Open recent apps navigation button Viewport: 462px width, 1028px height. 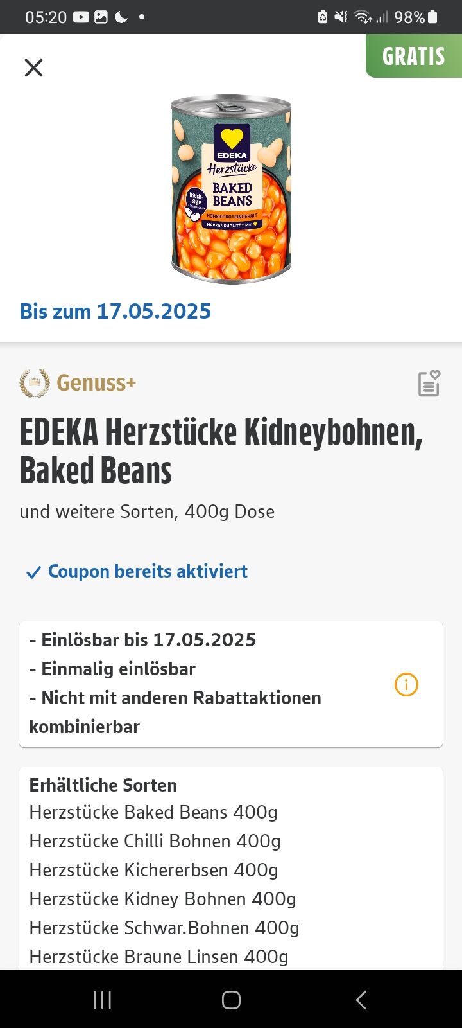pos(102,1000)
